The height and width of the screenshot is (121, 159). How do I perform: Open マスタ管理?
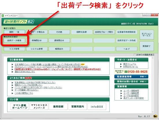click(14, 49)
